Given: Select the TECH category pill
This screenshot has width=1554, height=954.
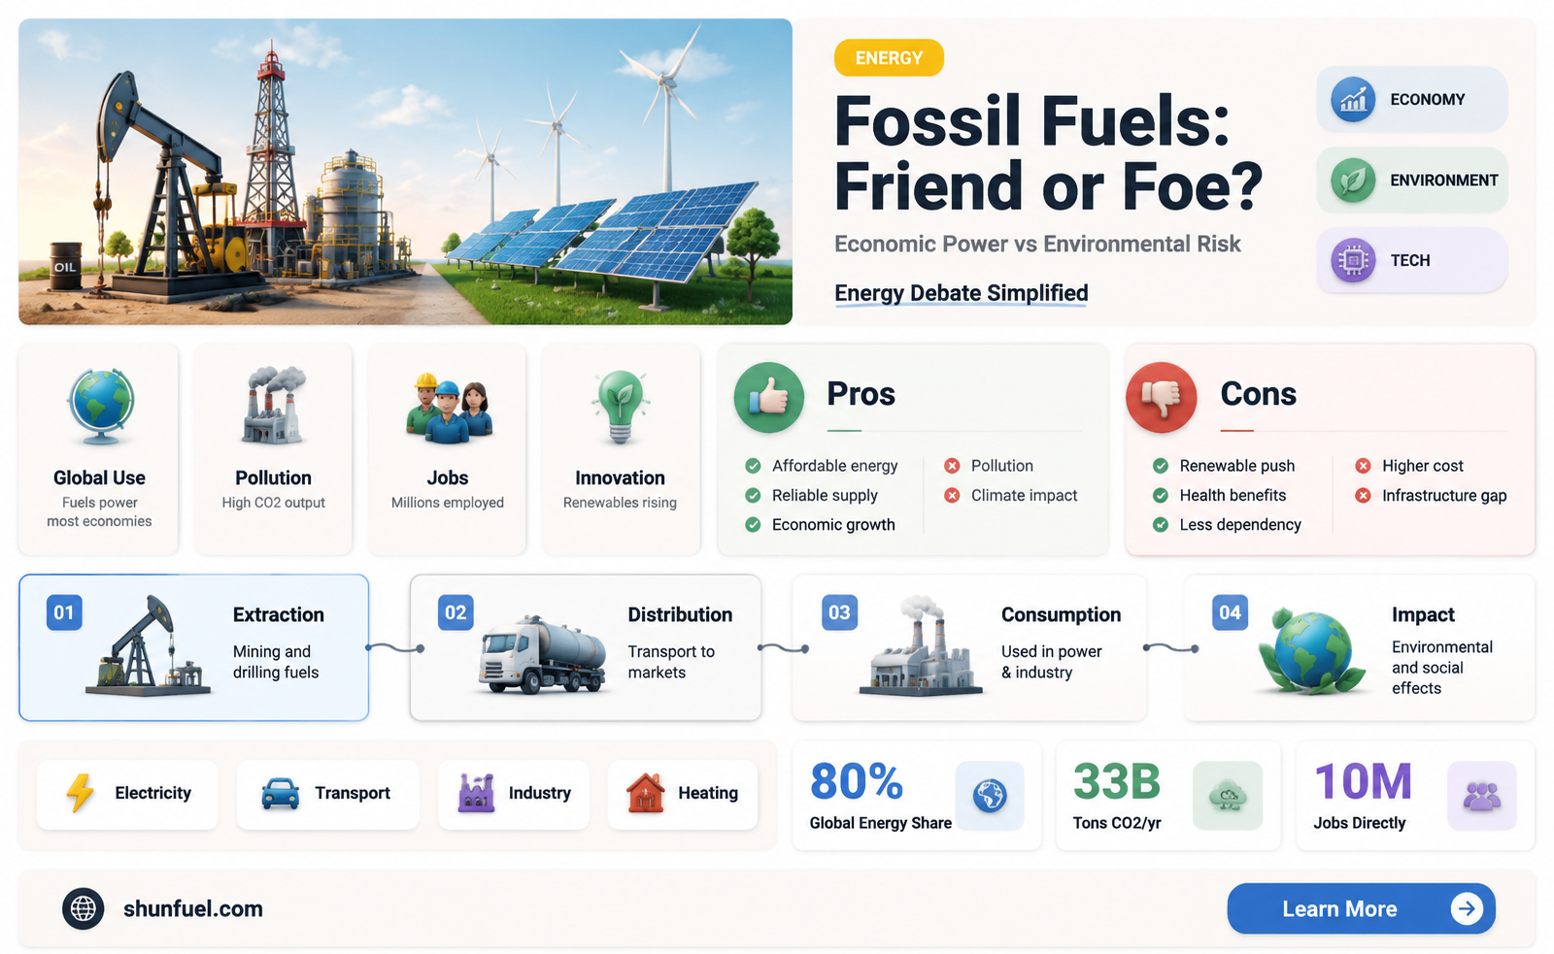Looking at the screenshot, I should pos(1412,260).
